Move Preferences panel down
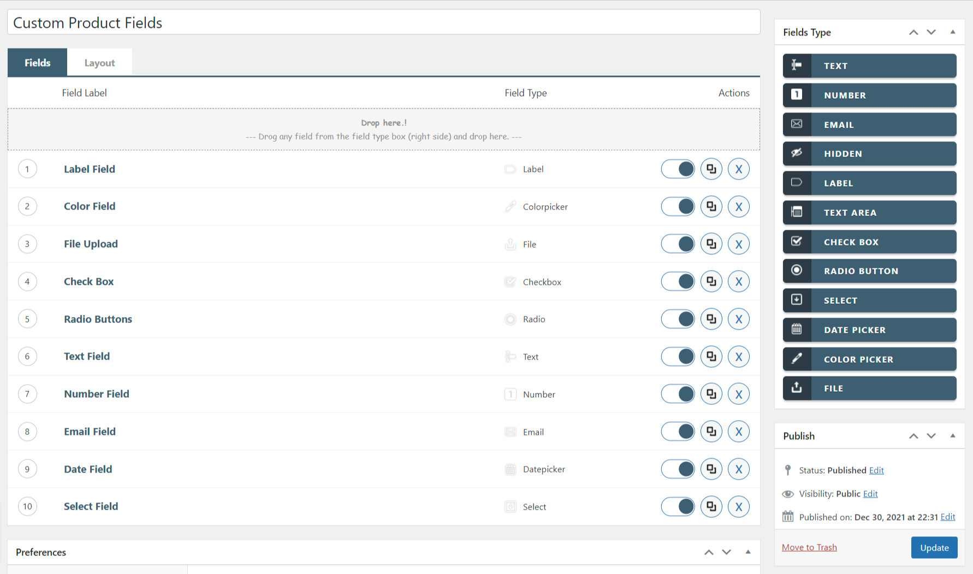This screenshot has width=973, height=574. coord(727,552)
